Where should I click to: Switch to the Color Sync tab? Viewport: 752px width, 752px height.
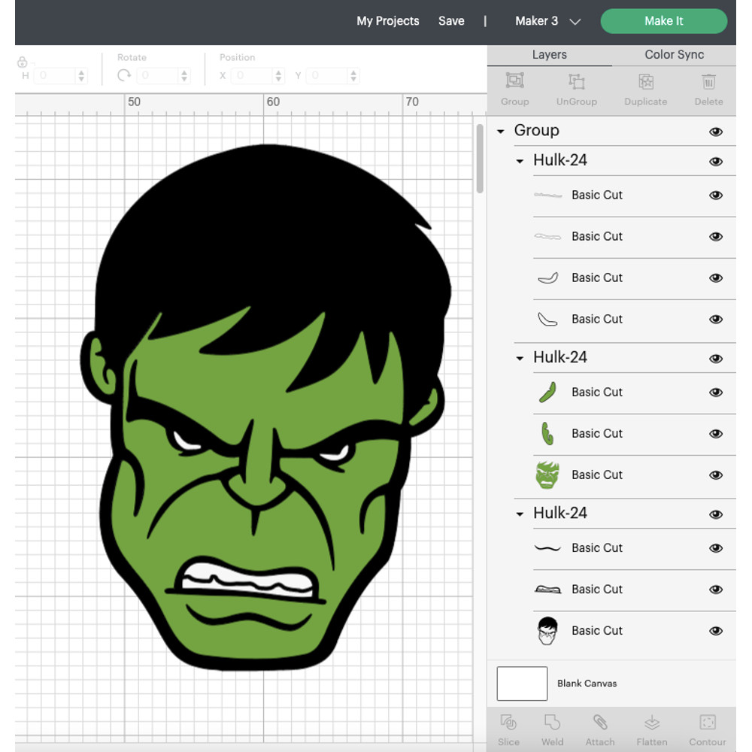click(x=675, y=54)
